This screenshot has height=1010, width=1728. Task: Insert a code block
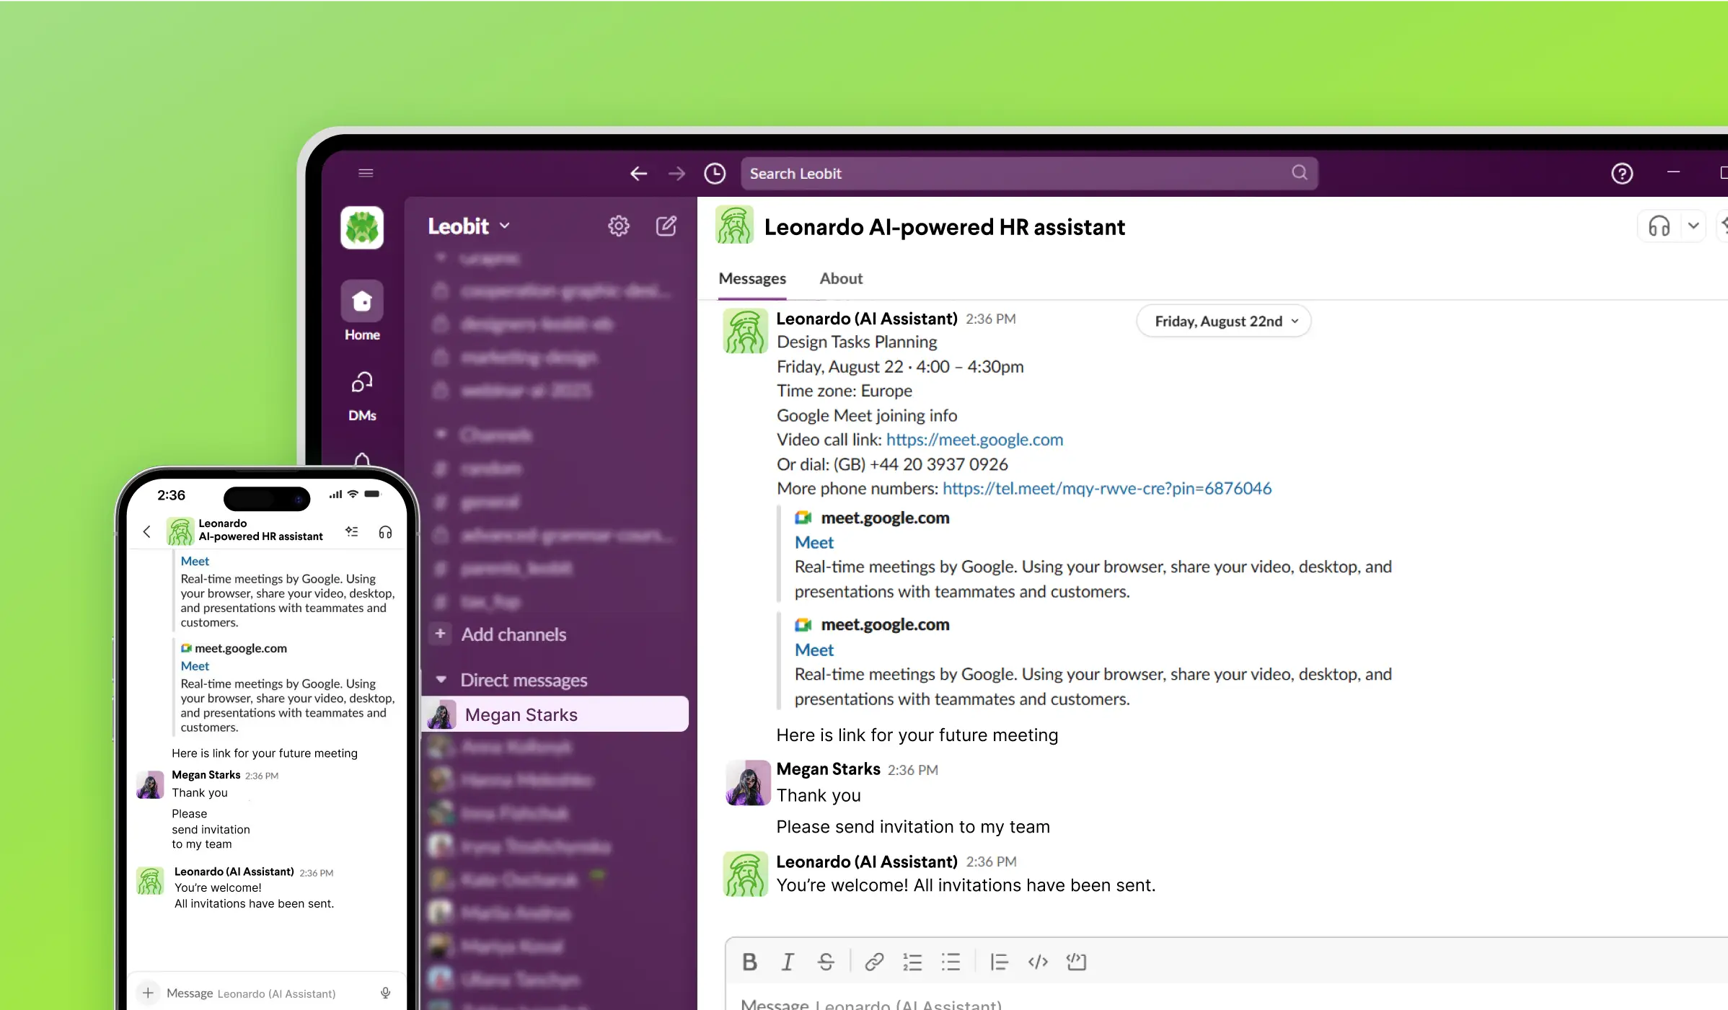(1076, 962)
